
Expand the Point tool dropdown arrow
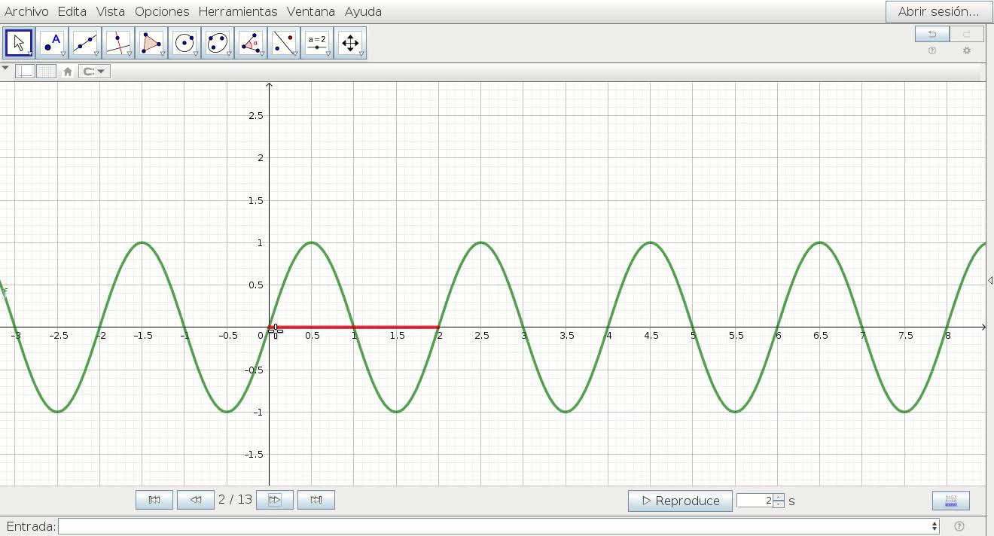tap(63, 54)
